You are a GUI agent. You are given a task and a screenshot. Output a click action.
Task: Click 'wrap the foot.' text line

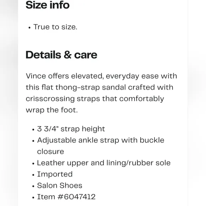point(52,110)
